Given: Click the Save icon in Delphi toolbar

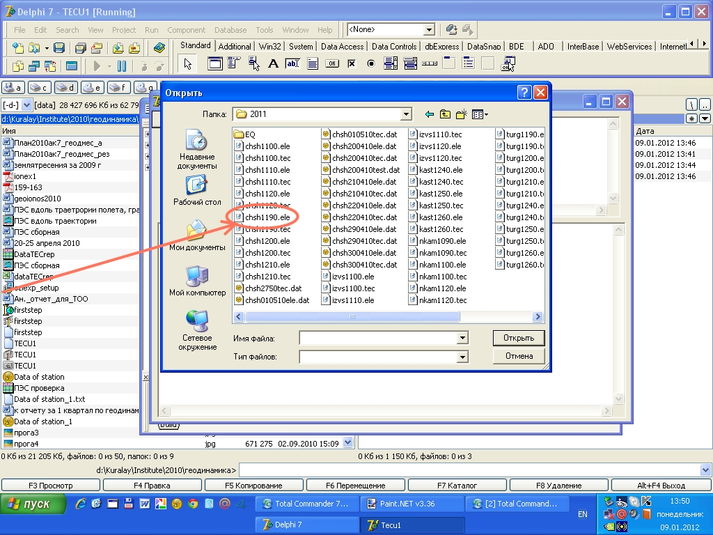Looking at the screenshot, I should 59,48.
